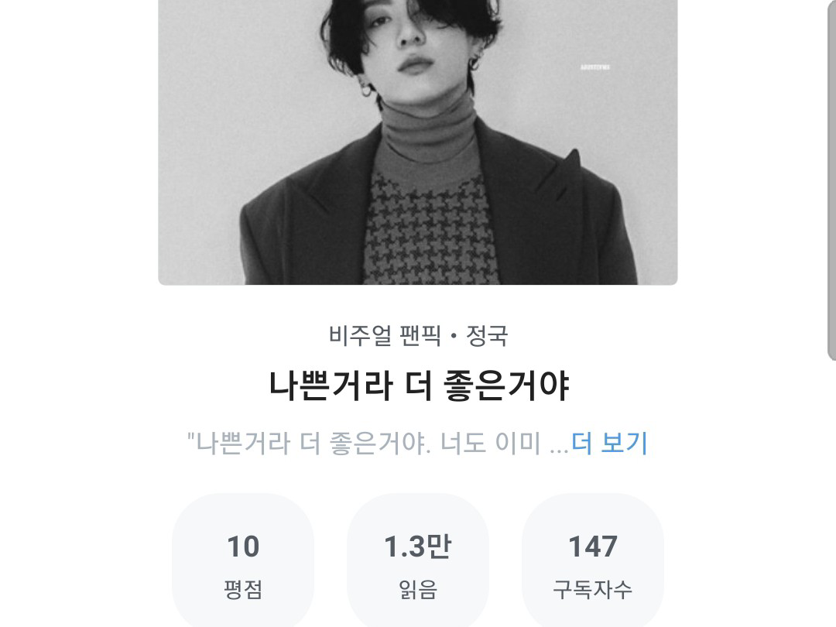
Task: Open the 읽음 read count card
Action: (x=418, y=560)
